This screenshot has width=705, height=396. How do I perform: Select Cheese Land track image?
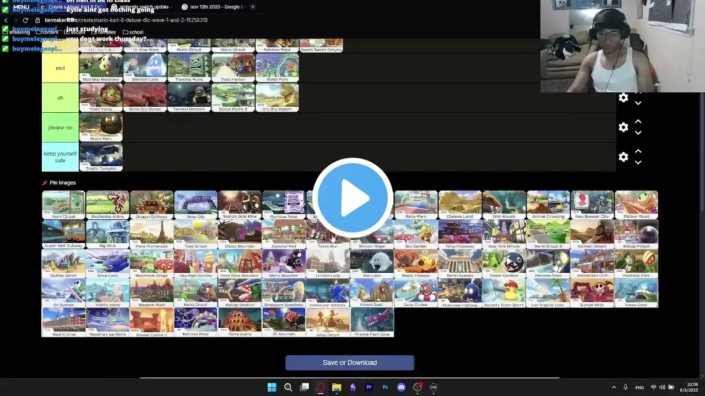coord(460,205)
